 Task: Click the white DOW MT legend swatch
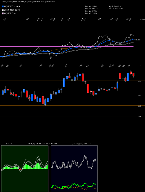[3, 10]
